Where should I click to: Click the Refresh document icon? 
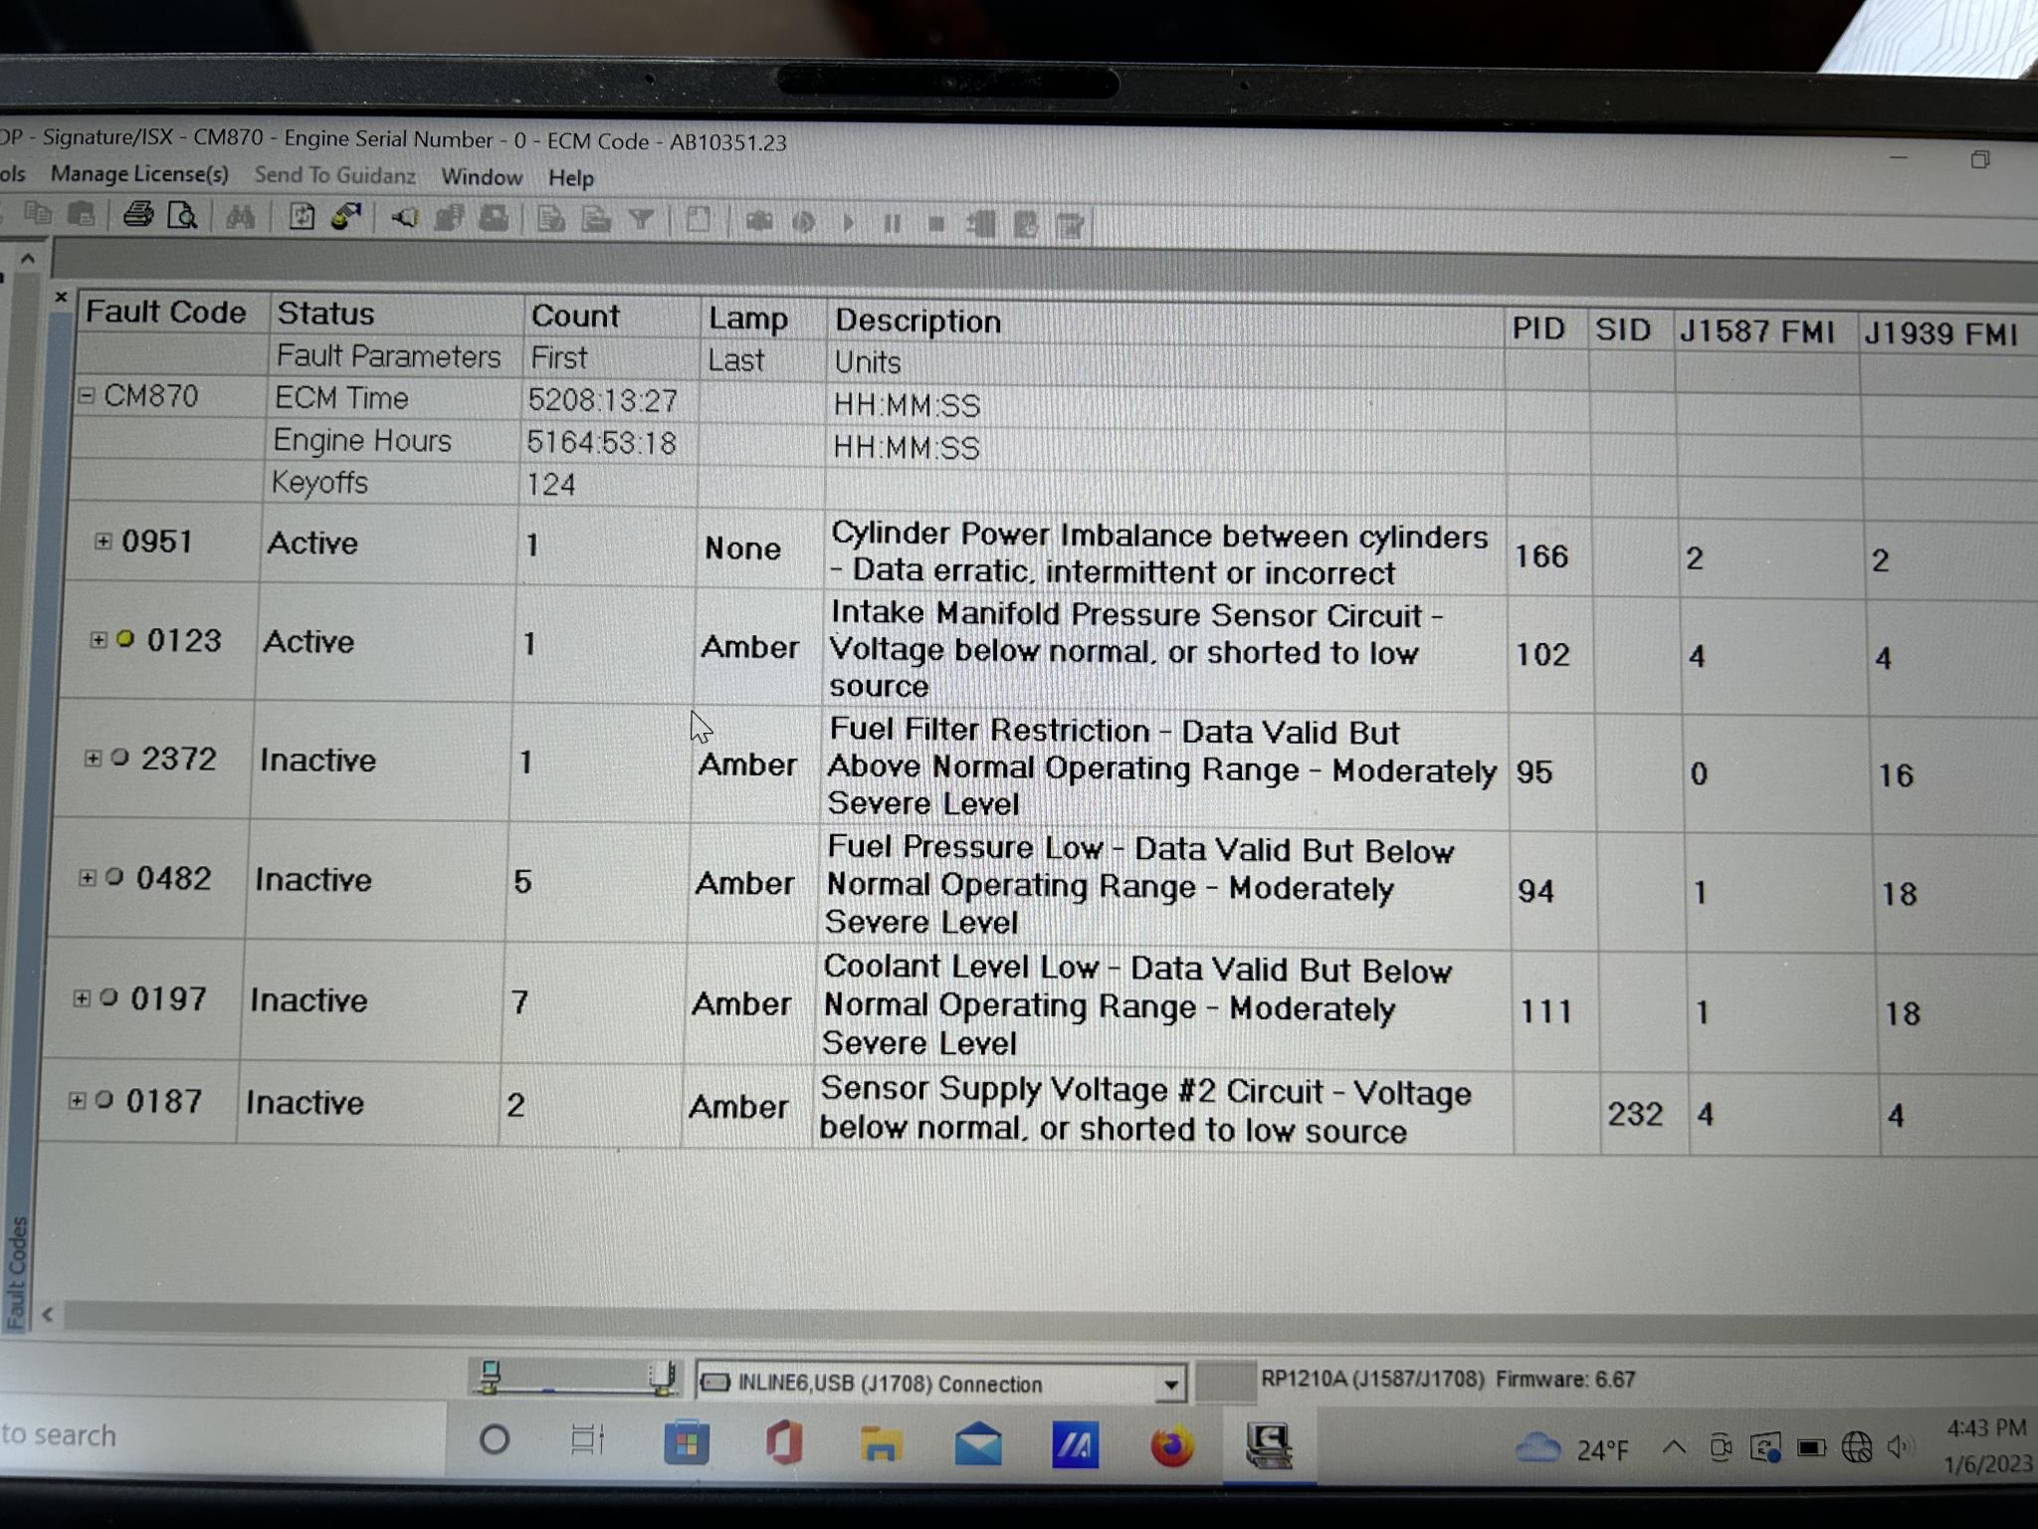(302, 217)
